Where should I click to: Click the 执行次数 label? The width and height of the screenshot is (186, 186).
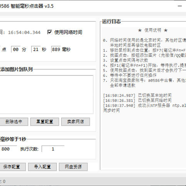click(29, 149)
